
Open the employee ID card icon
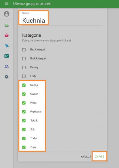pyautogui.click(x=7, y=56)
